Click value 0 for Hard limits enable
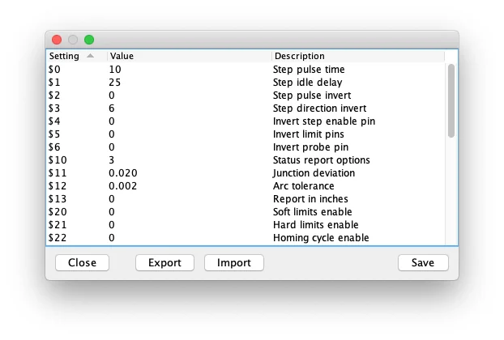Image resolution: width=504 pixels, height=340 pixels. pyautogui.click(x=112, y=225)
